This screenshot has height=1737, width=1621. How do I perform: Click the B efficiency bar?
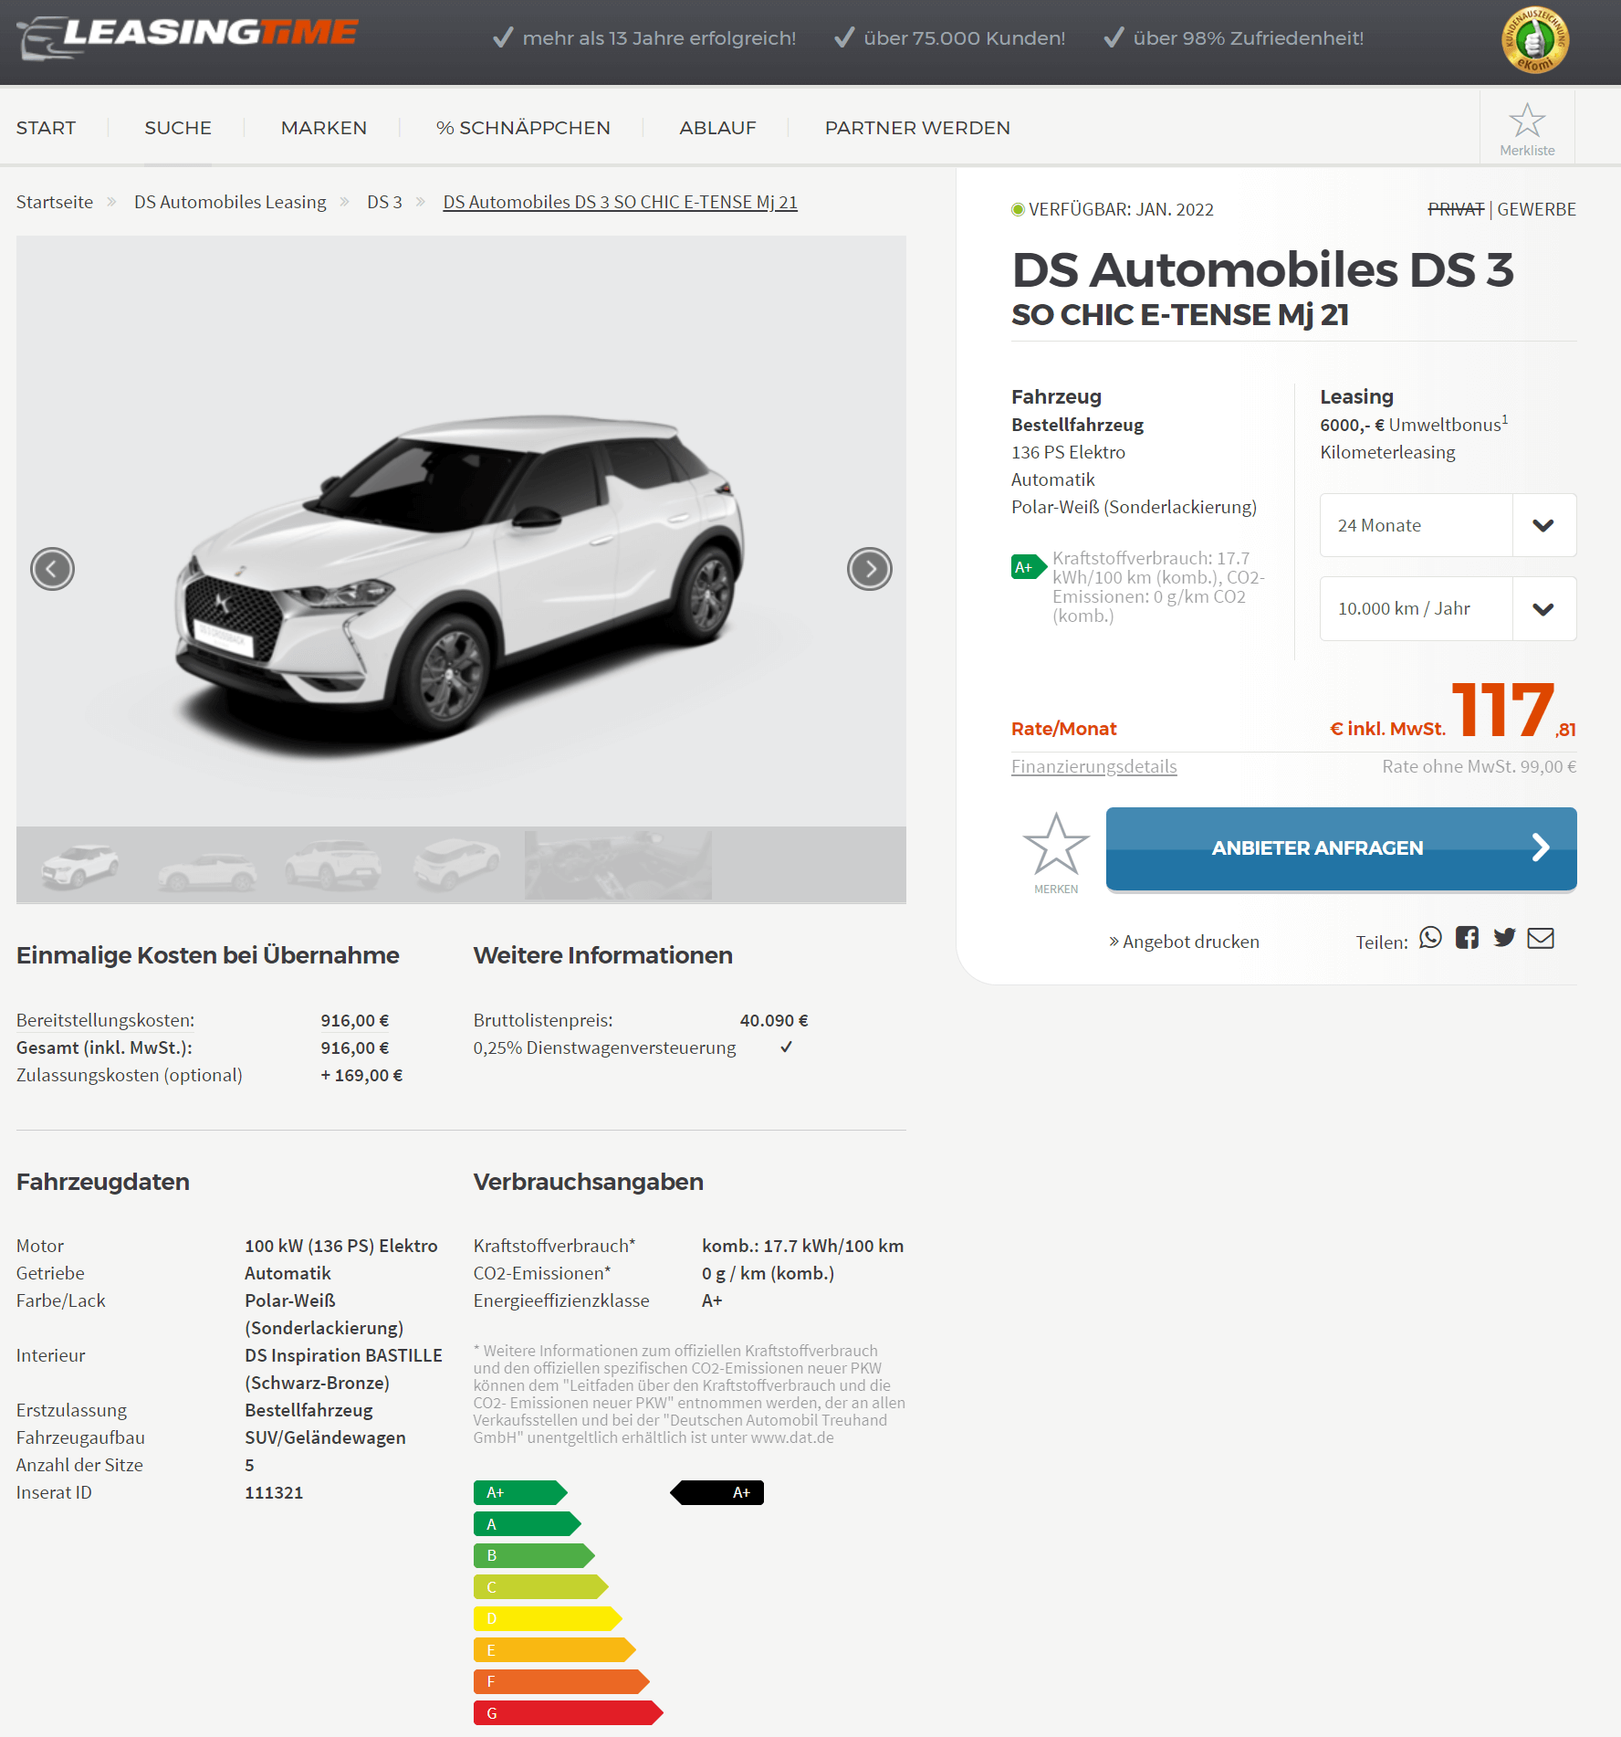tap(534, 1555)
